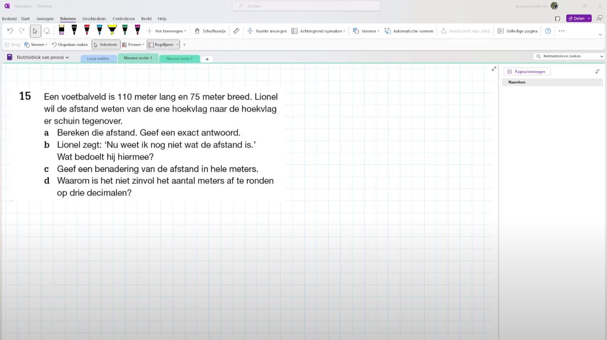This screenshot has height=340, width=607.
Task: Open the Losse notities section
Action: (98, 58)
